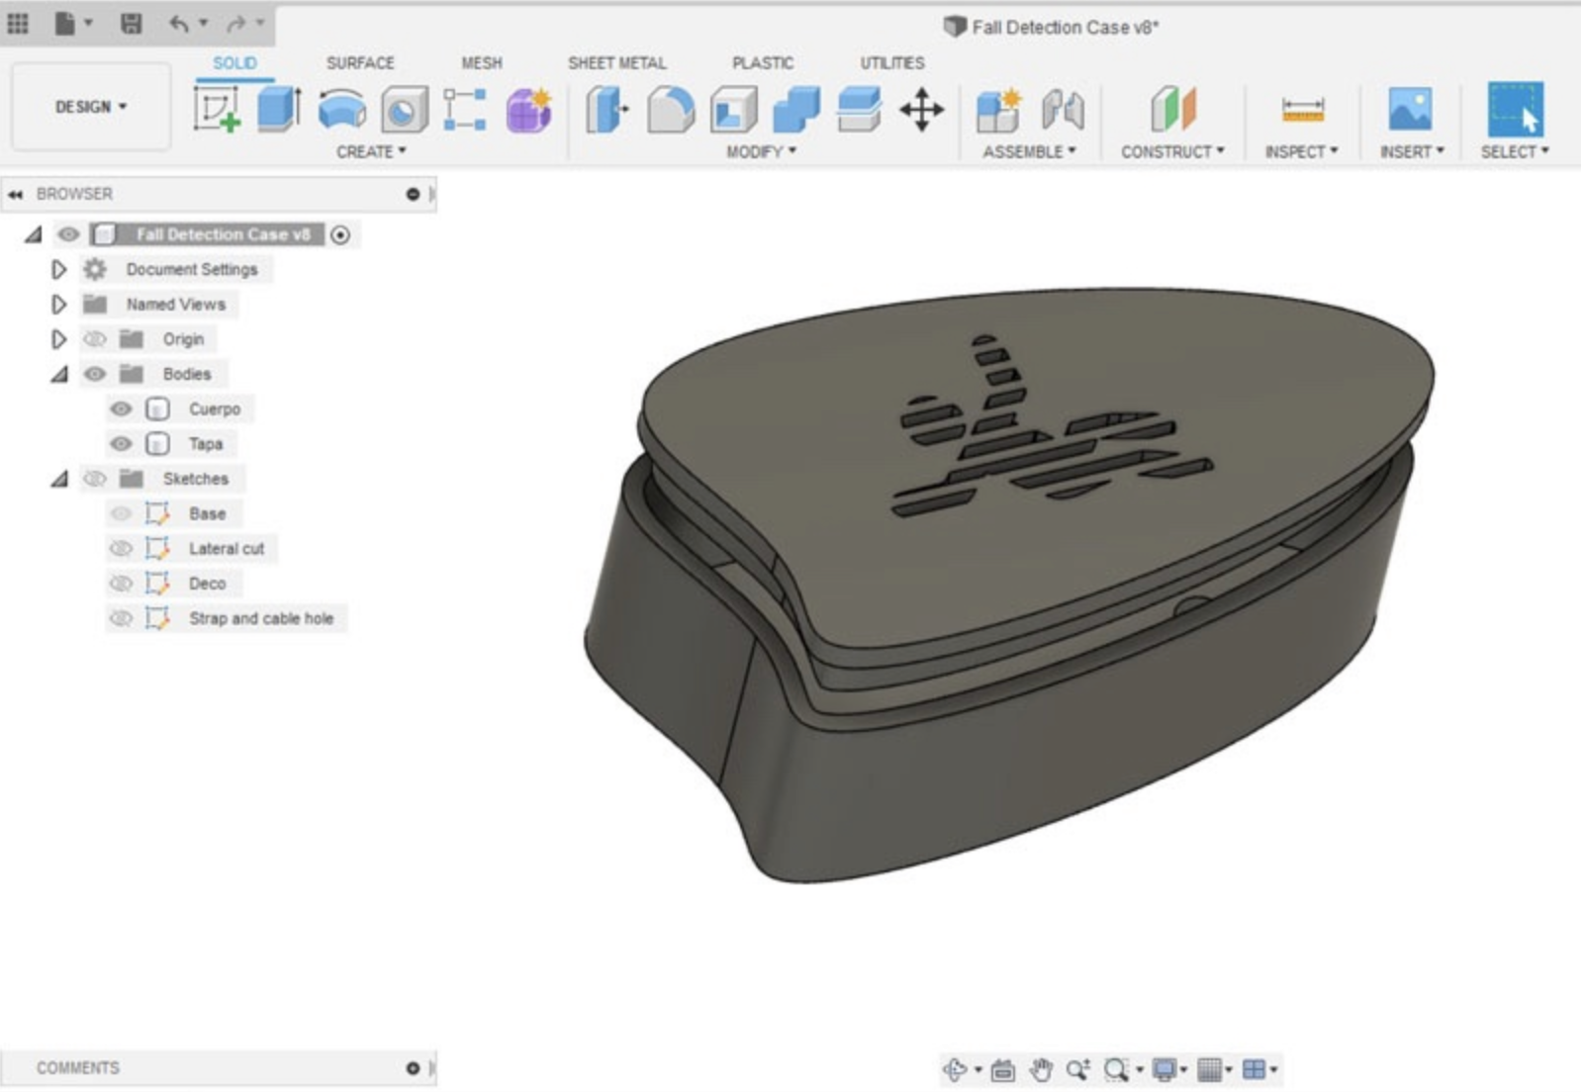The image size is (1585, 1092).
Task: Open the Shell tool
Action: point(732,109)
